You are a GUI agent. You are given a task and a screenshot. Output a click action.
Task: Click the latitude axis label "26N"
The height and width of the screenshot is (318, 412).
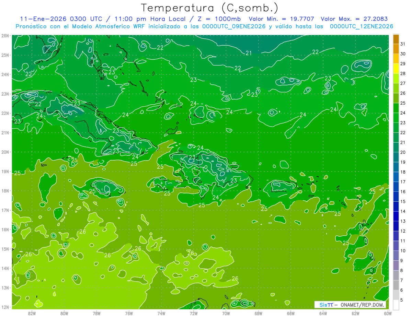pos(5,36)
